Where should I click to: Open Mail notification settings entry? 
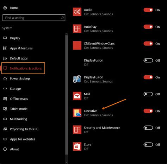click(x=87, y=96)
